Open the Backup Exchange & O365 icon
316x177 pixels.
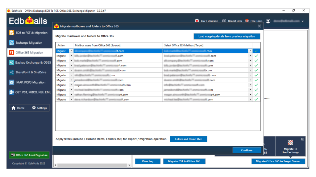(11, 62)
